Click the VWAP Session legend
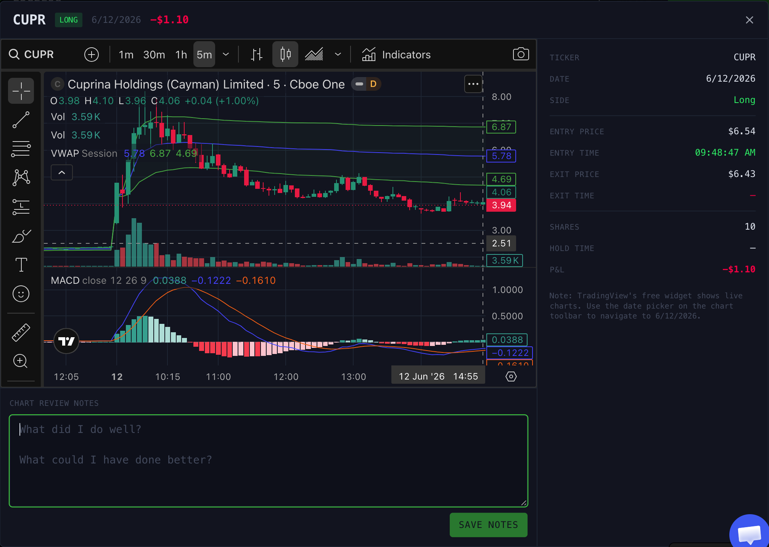This screenshot has width=769, height=547. (84, 153)
